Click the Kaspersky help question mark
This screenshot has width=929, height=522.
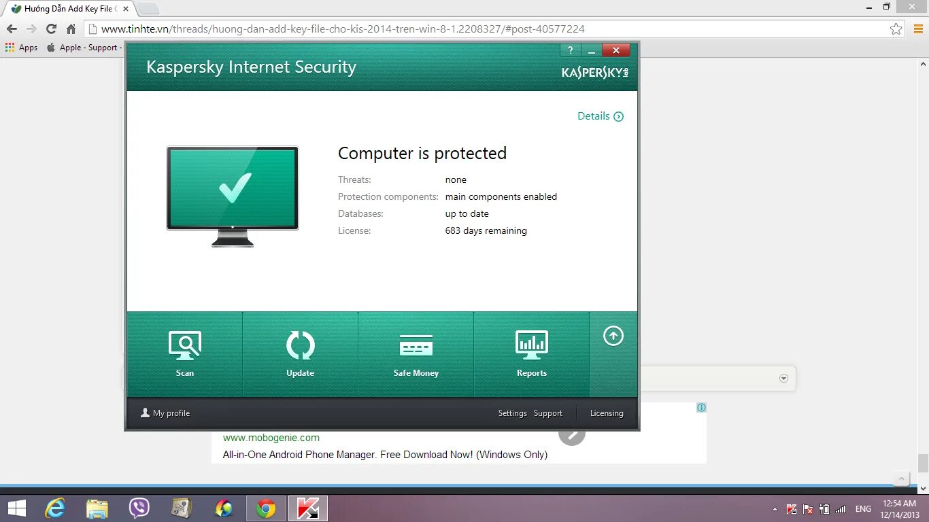[x=571, y=50]
